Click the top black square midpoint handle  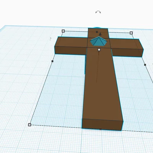(97, 32)
